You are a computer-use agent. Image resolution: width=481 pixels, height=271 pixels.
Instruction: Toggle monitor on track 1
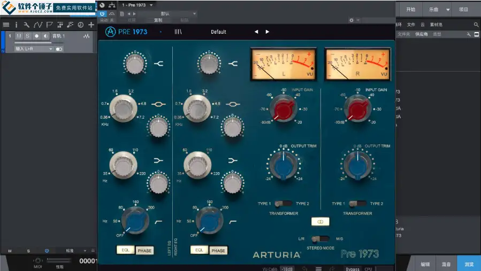coord(45,36)
